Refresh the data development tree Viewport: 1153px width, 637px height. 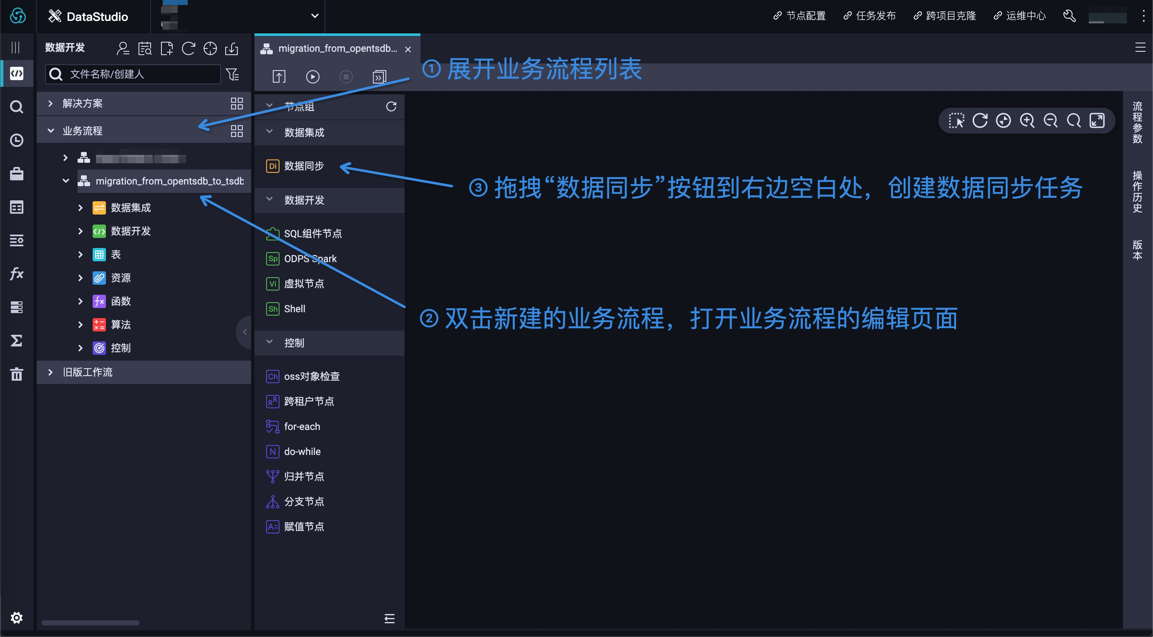(x=189, y=48)
